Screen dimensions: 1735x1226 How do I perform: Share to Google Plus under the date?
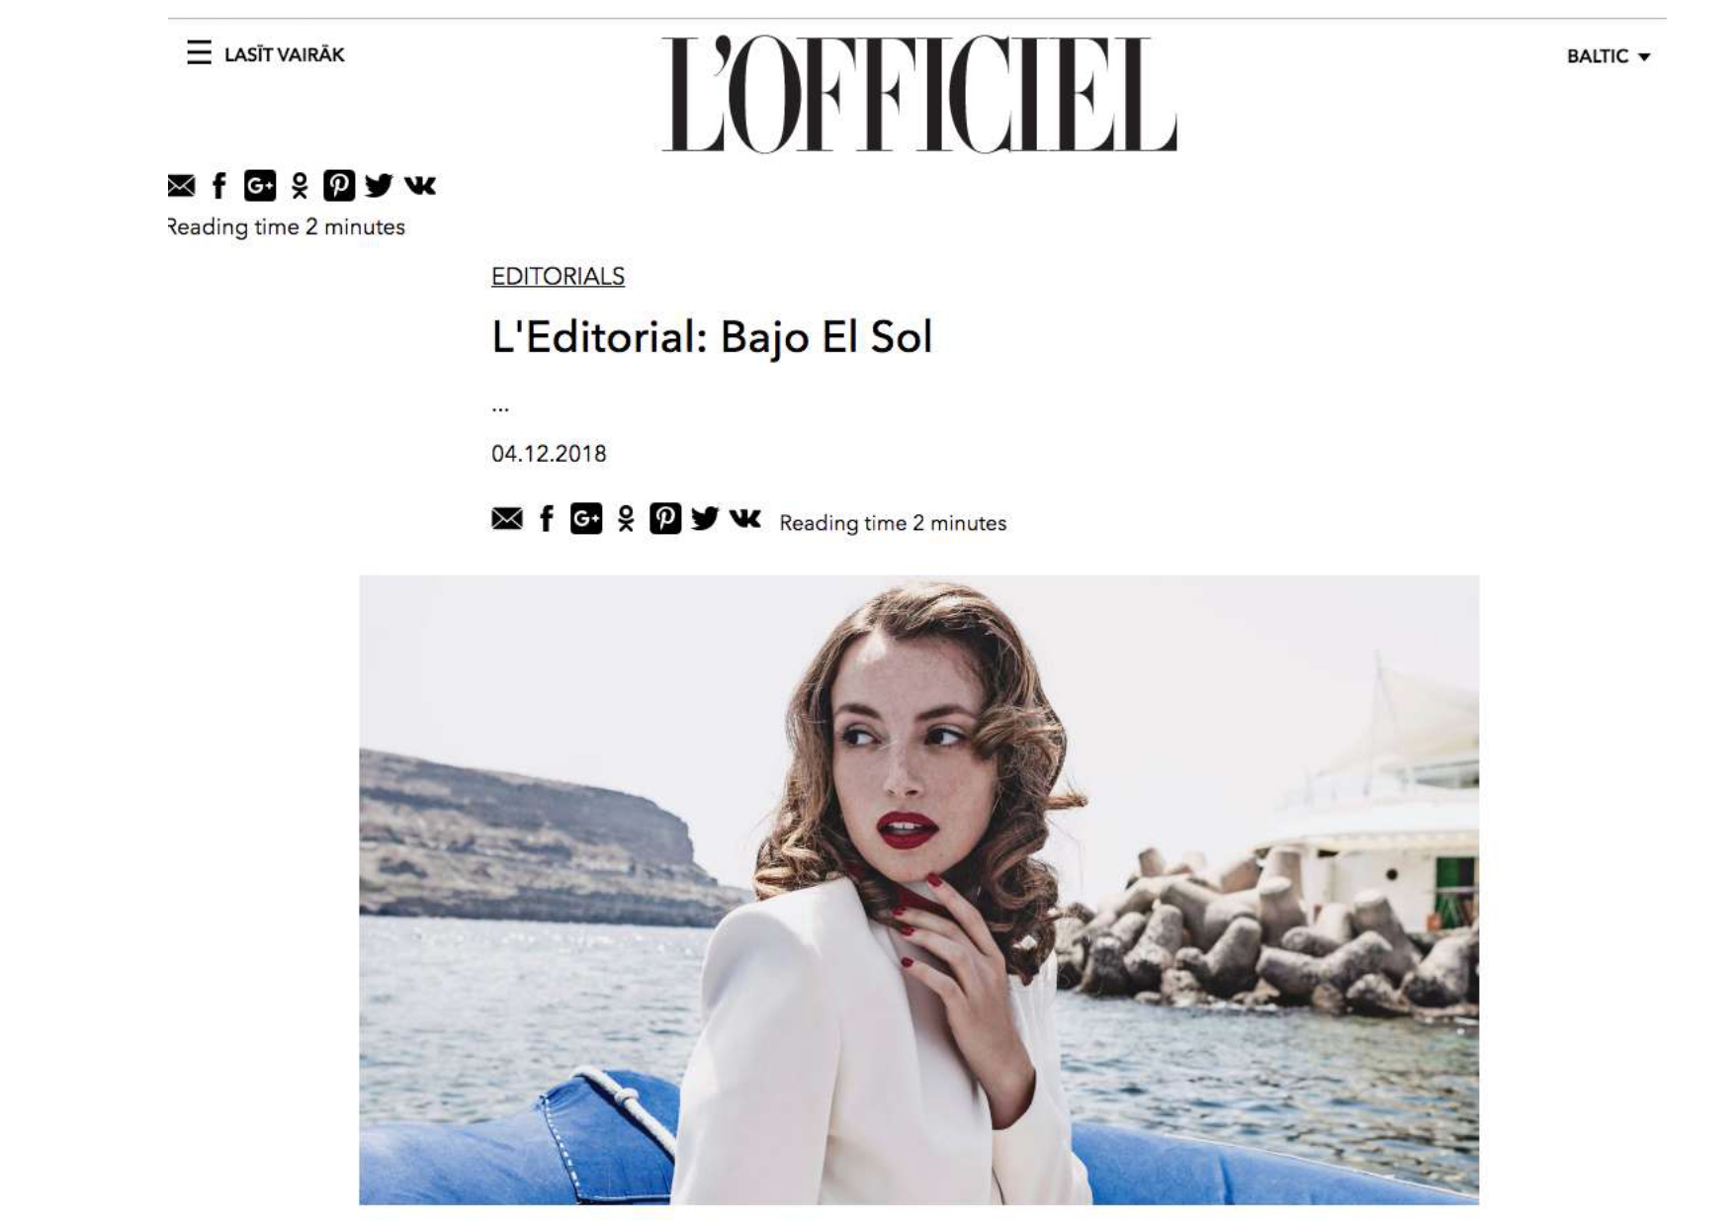(x=586, y=518)
